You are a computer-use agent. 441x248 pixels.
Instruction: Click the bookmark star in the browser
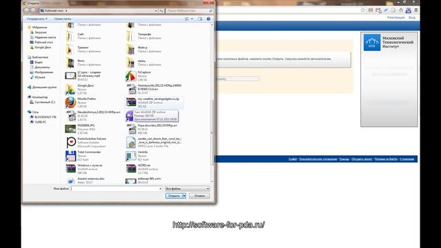tap(363, 10)
